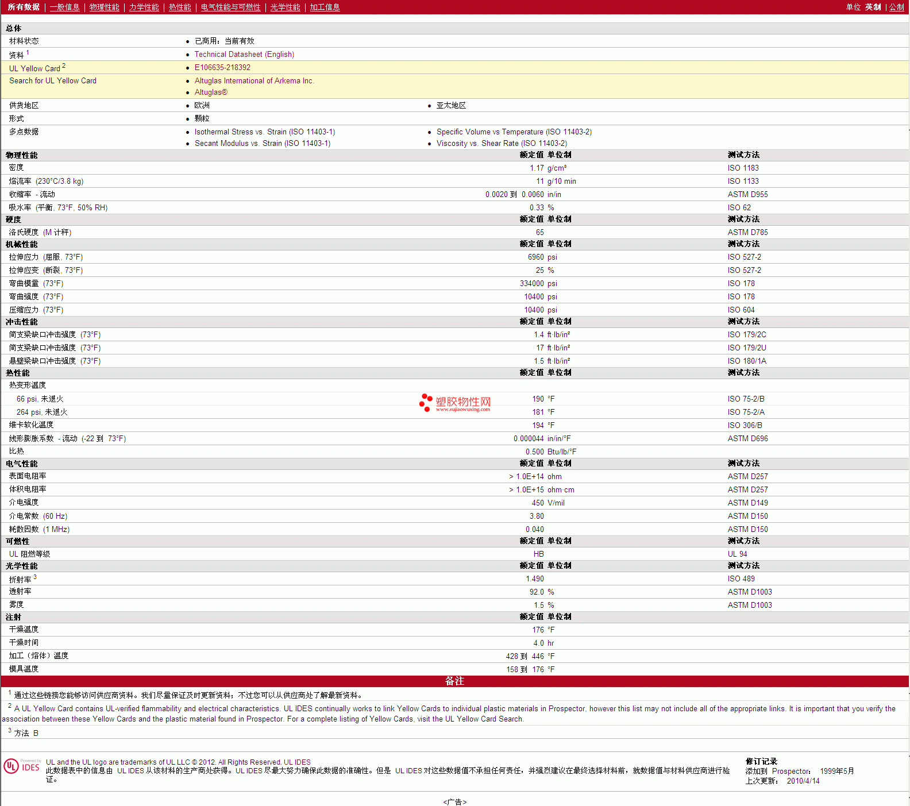Click the 塑胶物性网 logo

(x=455, y=403)
